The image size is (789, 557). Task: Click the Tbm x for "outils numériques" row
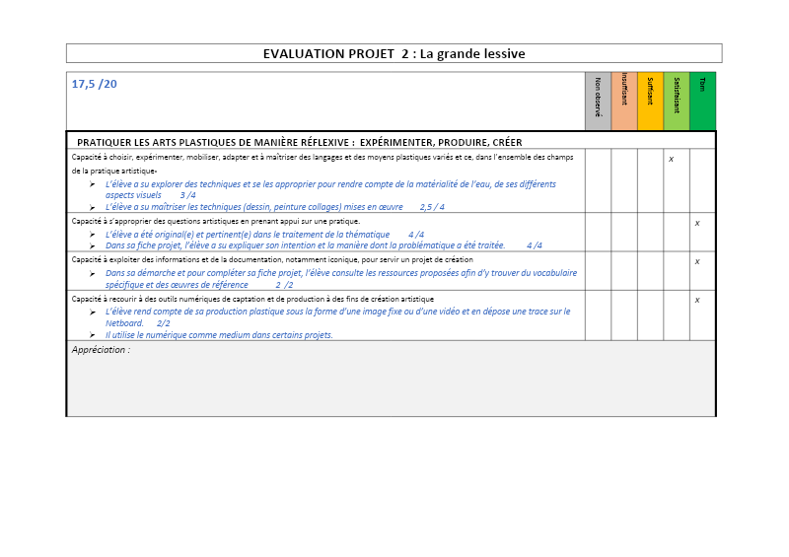coord(697,300)
